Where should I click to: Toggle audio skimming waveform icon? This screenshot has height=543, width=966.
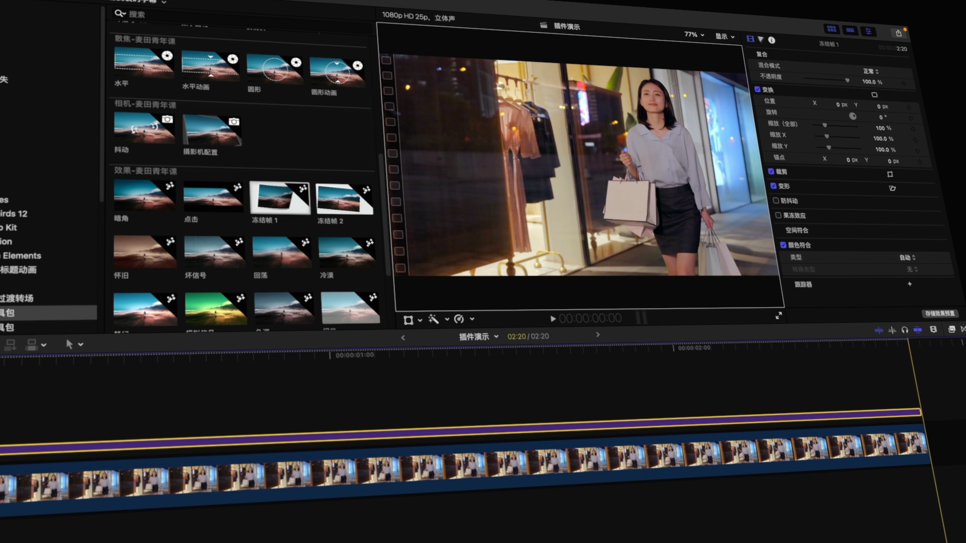[892, 330]
